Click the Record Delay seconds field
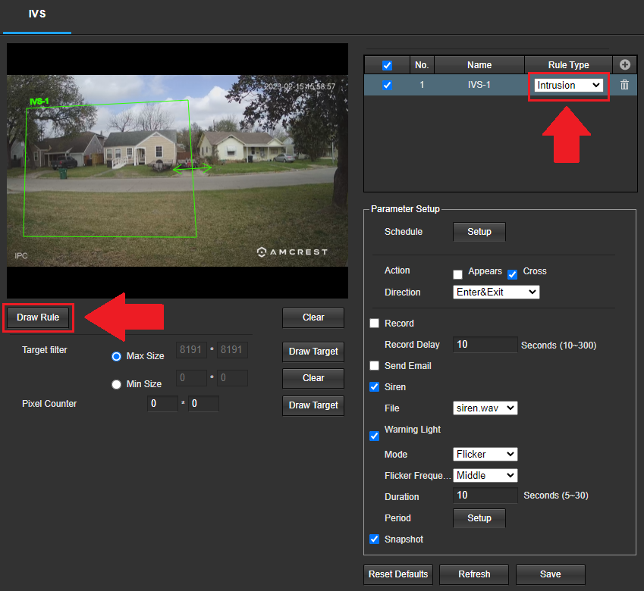Image resolution: width=644 pixels, height=591 pixels. click(x=485, y=345)
